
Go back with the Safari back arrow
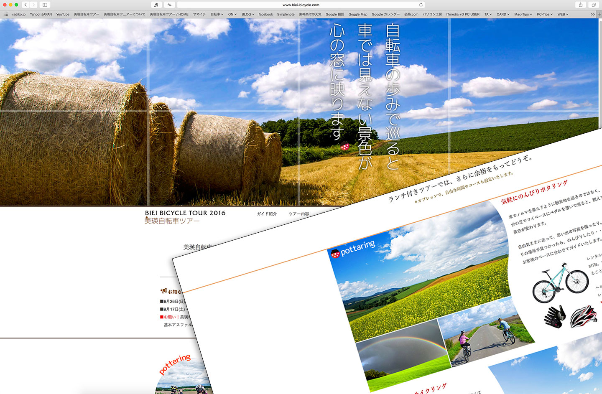26,5
